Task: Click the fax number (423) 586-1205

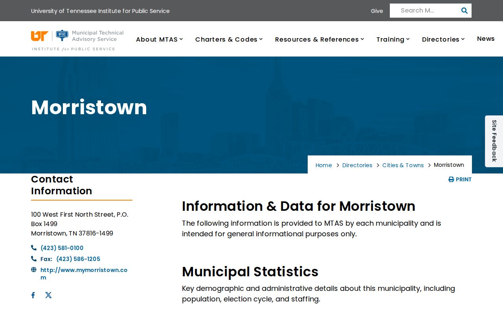Action: tap(78, 259)
